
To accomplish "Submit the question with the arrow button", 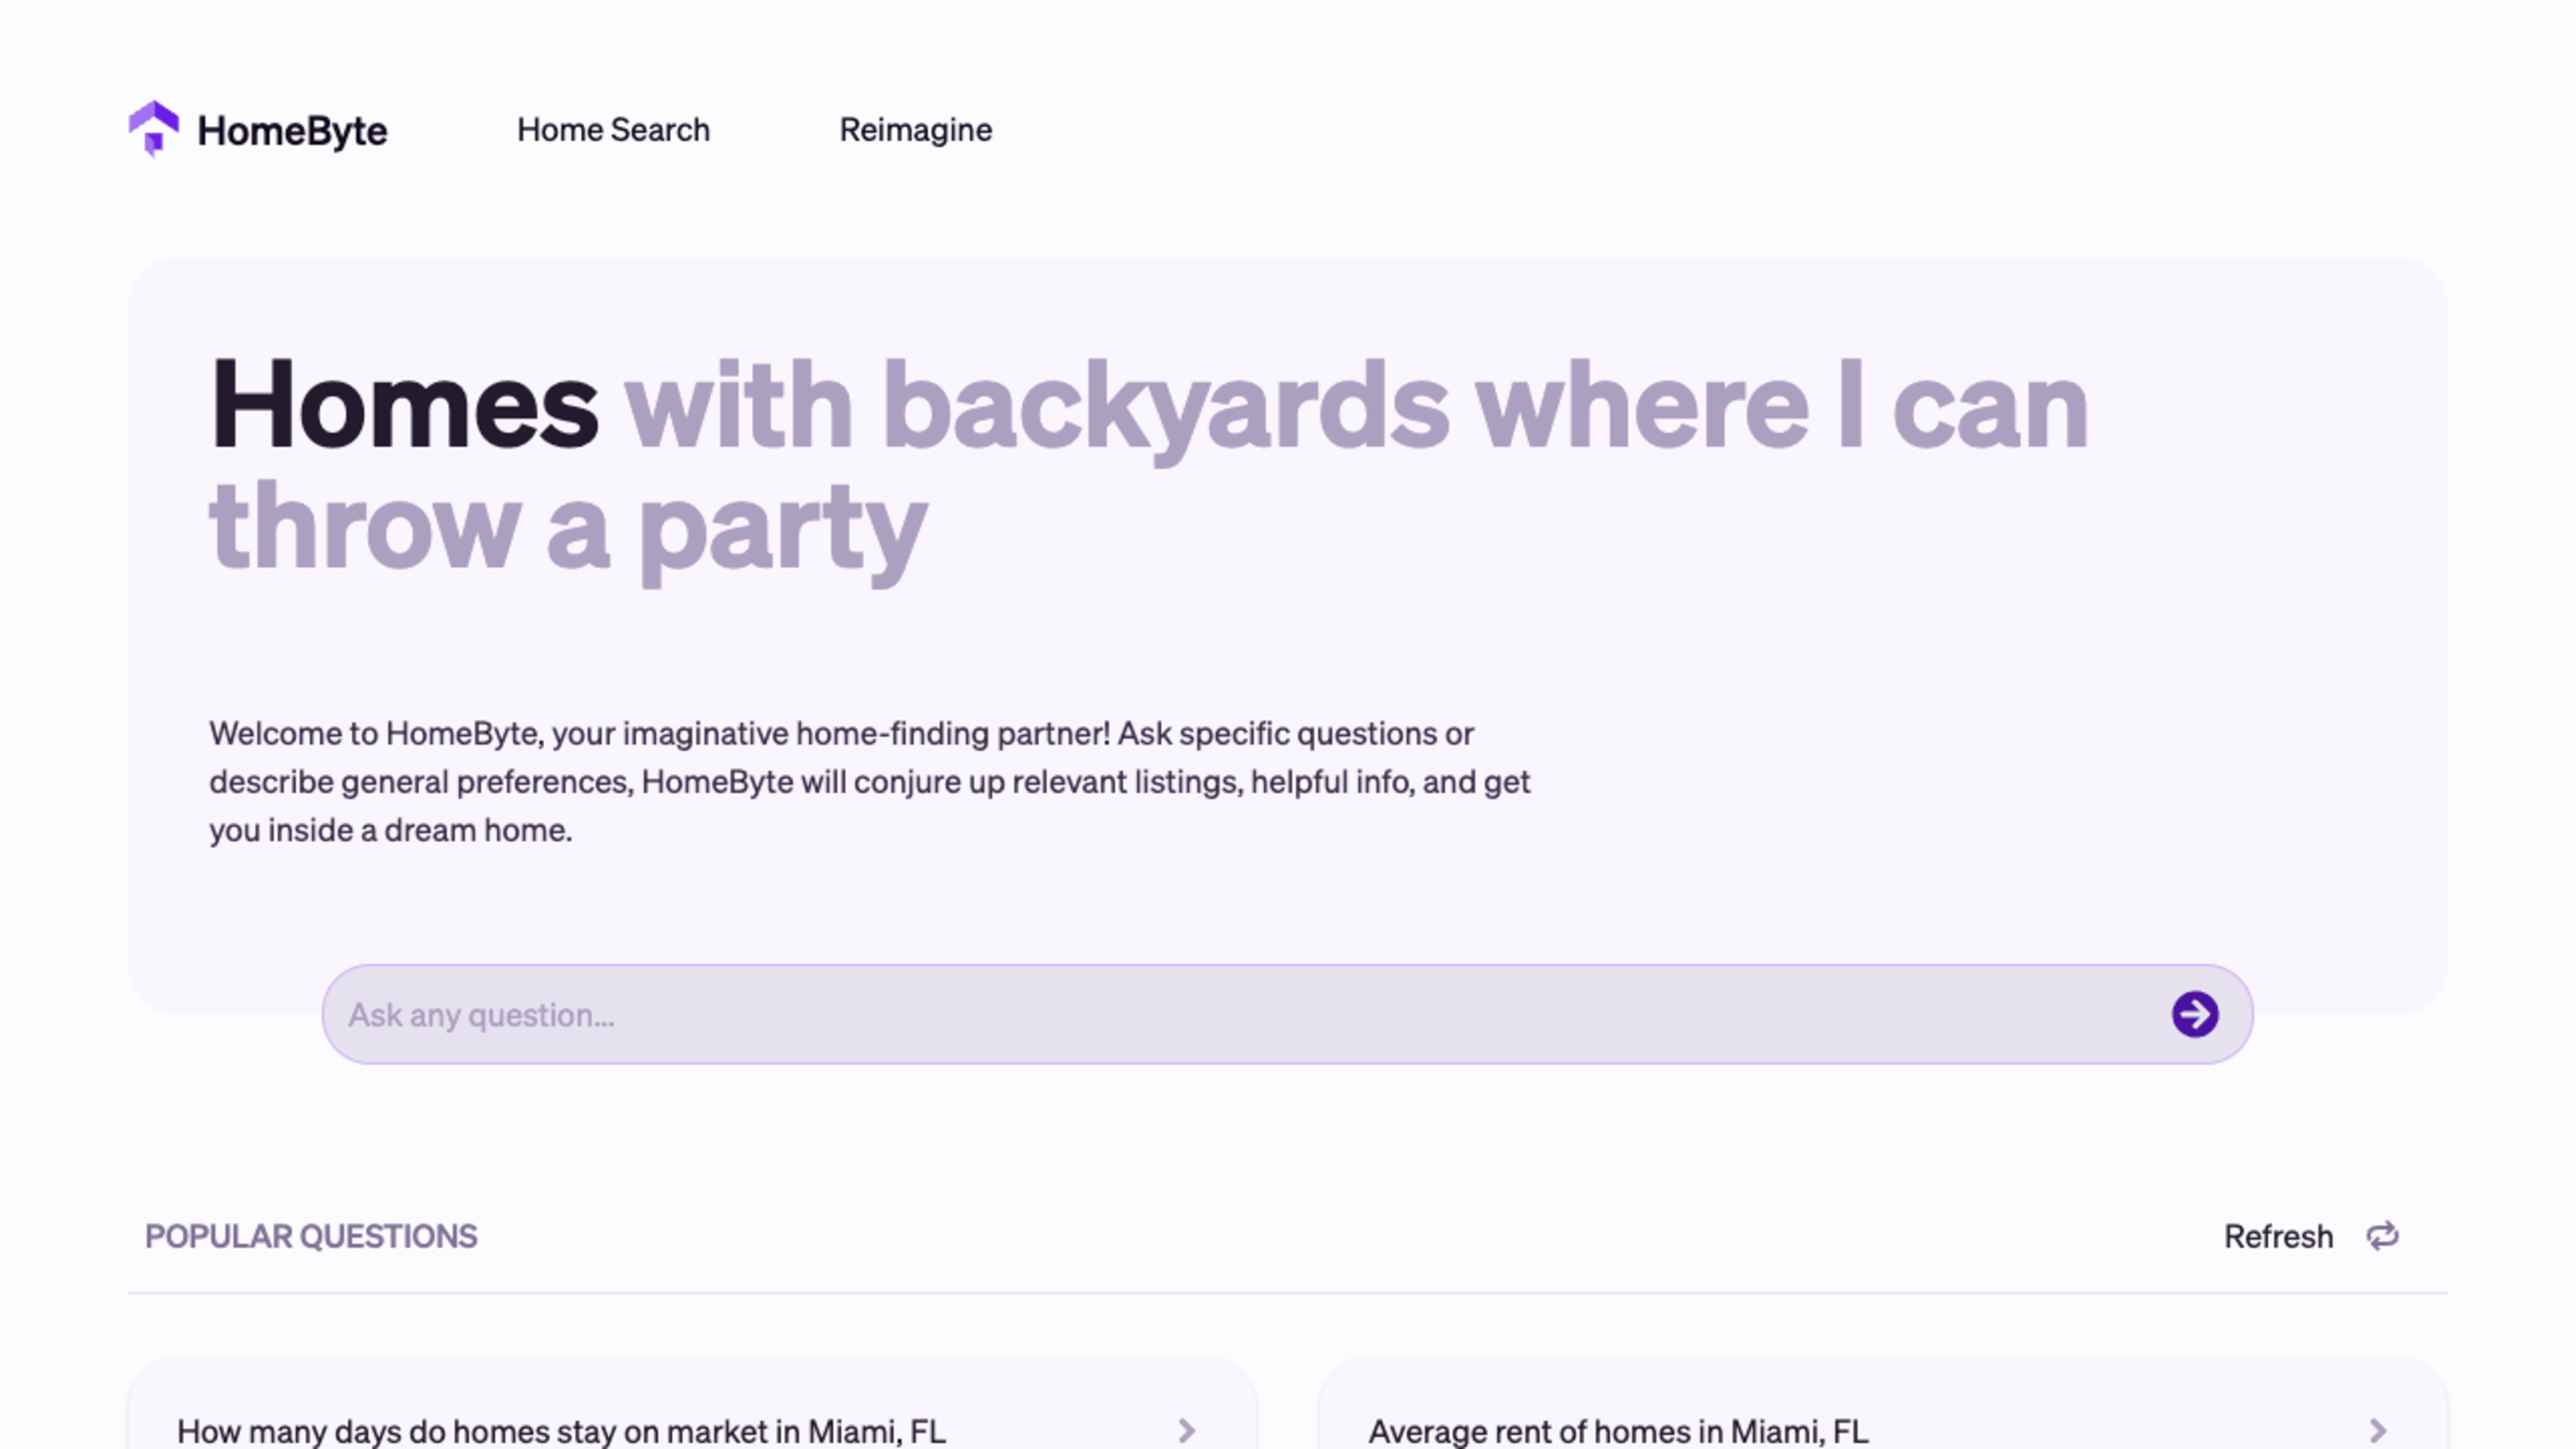I will tap(2194, 1014).
